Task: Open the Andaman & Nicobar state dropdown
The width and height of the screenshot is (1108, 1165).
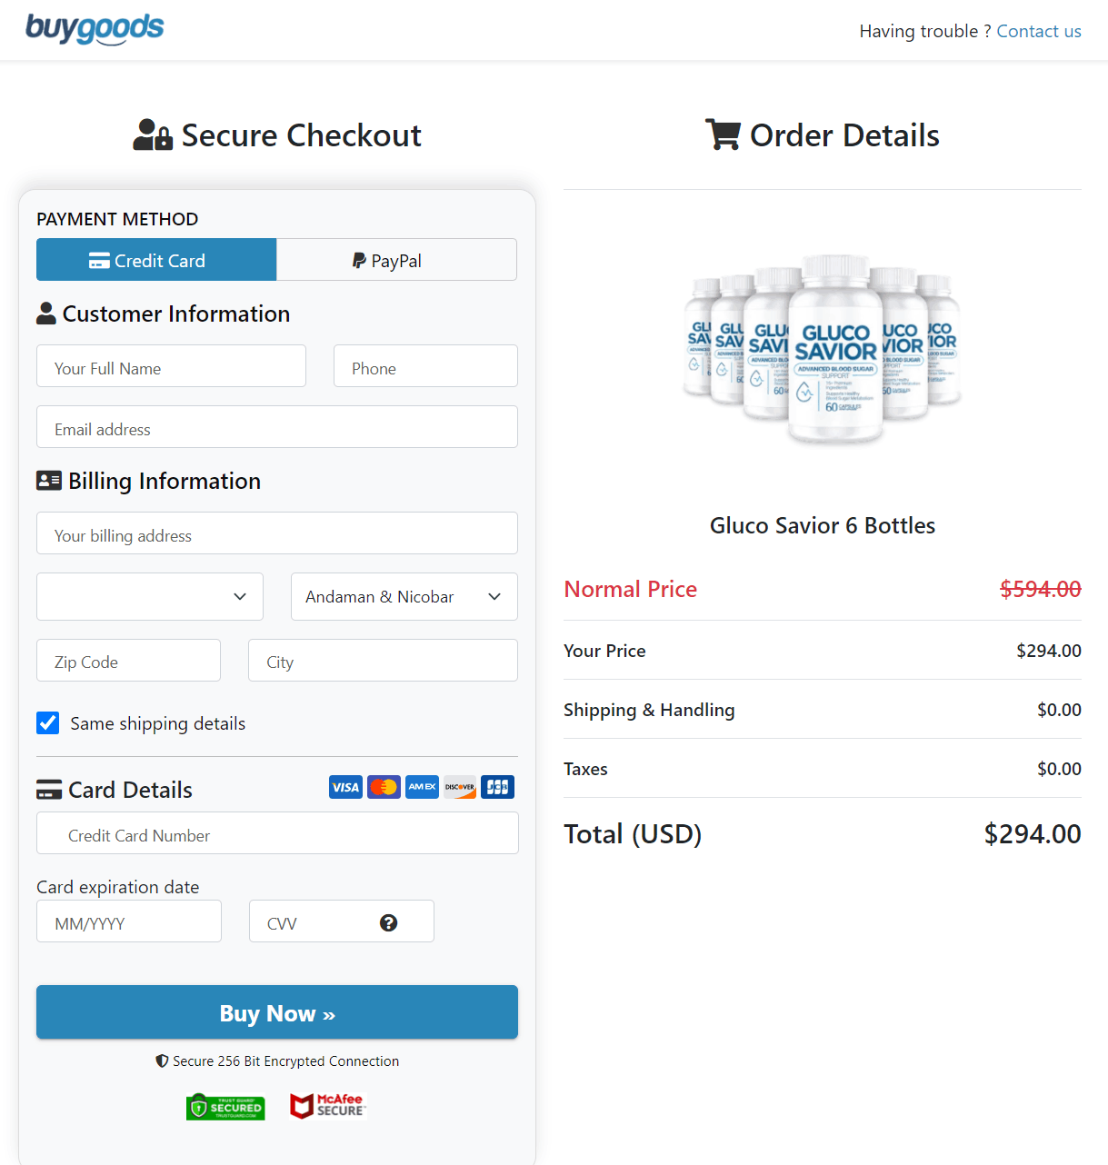Action: (404, 596)
